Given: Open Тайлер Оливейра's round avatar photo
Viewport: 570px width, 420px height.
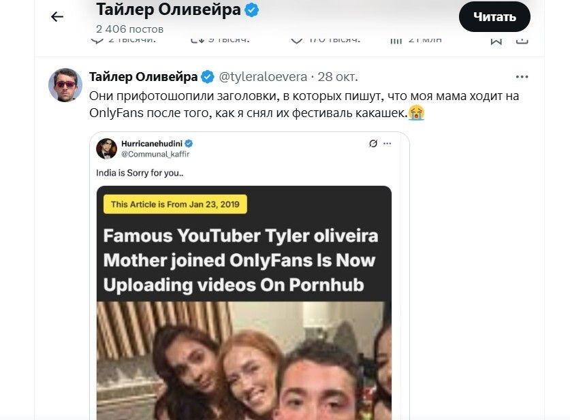Looking at the screenshot, I should click(65, 85).
